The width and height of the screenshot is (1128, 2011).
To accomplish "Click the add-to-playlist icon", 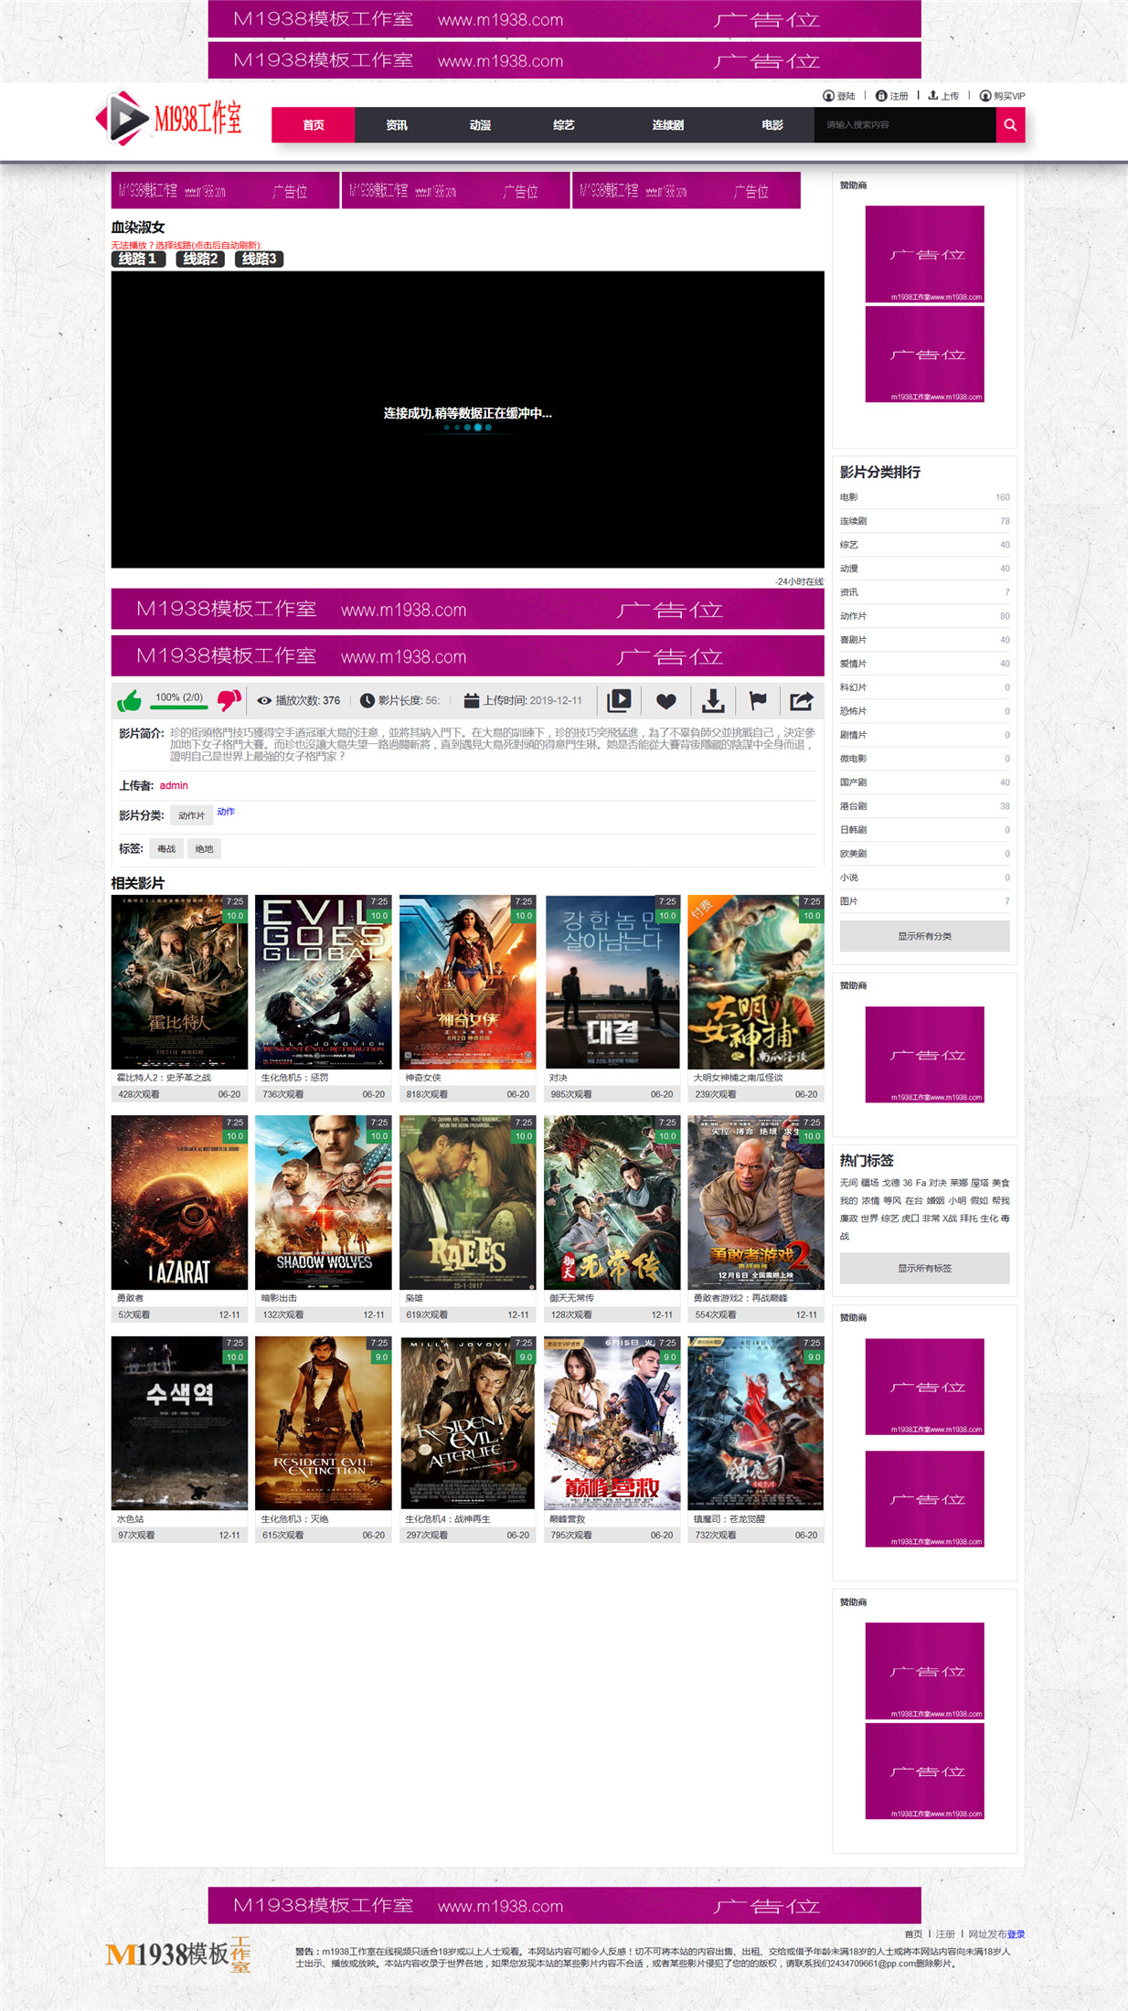I will click(619, 701).
